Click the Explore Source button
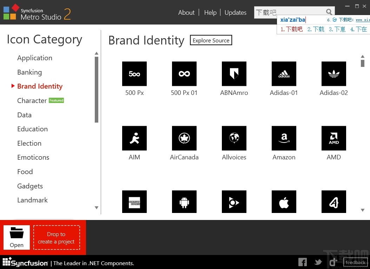370x269 pixels. (x=211, y=40)
